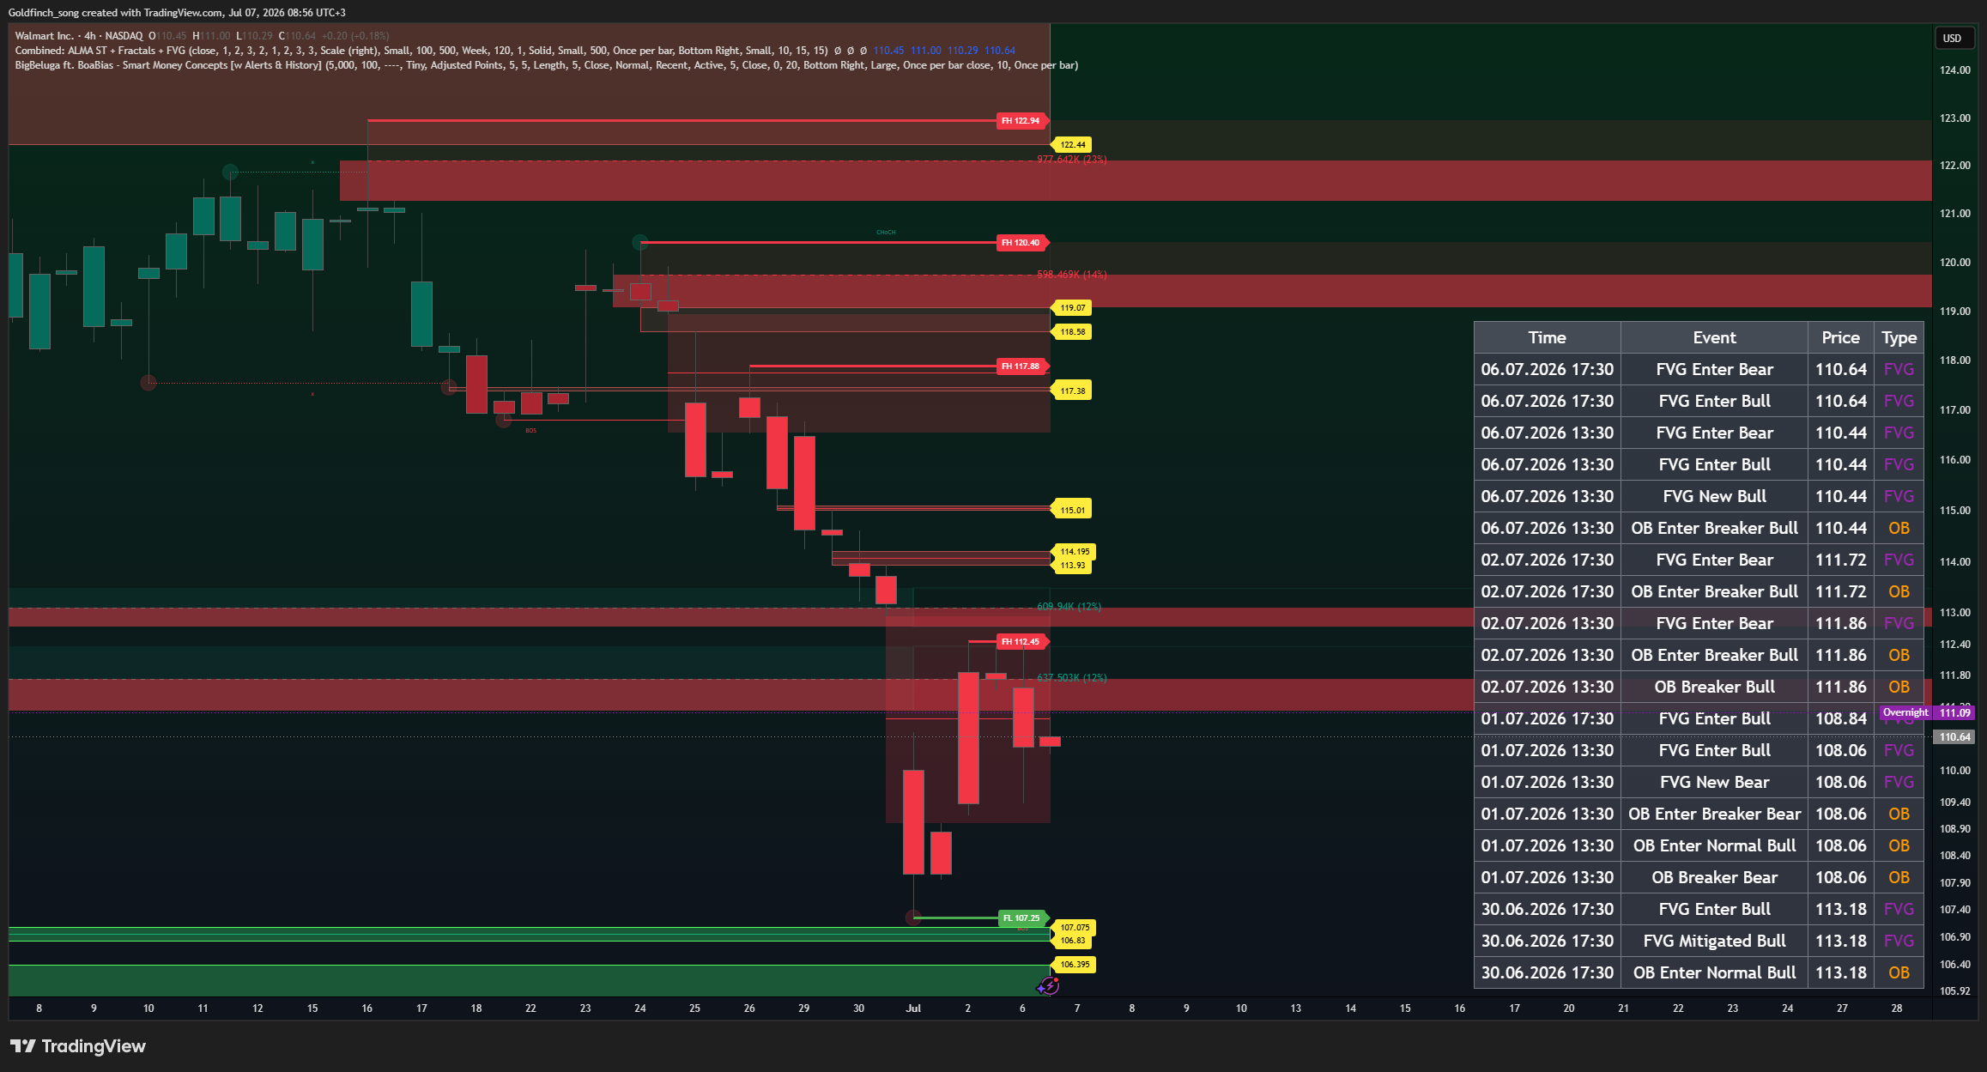Click the yellow 118.58 price tag
Image resolution: width=1987 pixels, height=1072 pixels.
point(1072,332)
